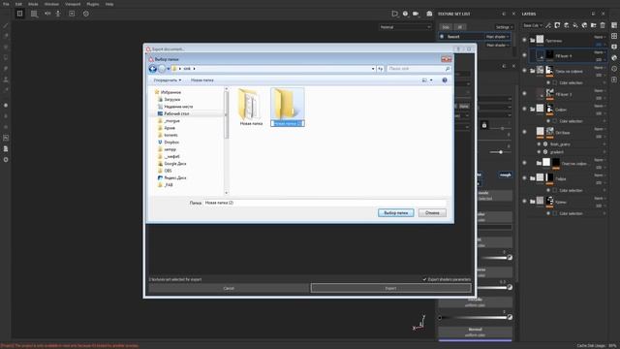The height and width of the screenshot is (349, 620).
Task: Open the Window menu
Action: click(51, 4)
